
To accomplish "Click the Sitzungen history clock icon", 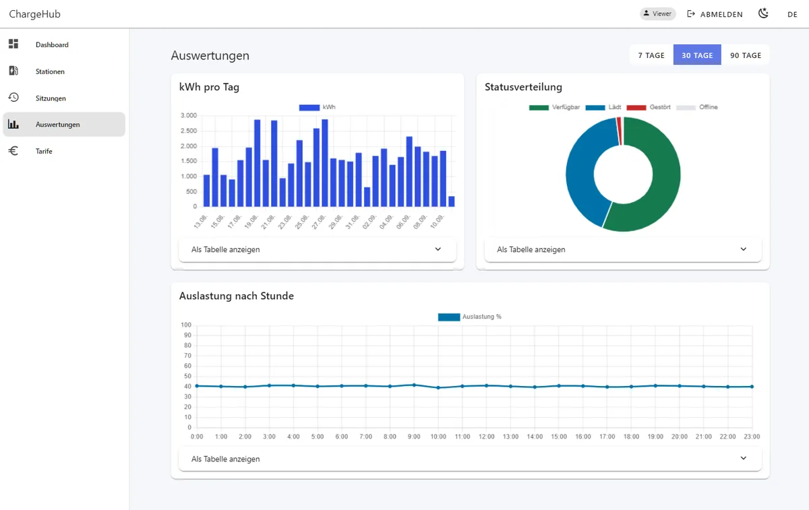I will 13,98.
